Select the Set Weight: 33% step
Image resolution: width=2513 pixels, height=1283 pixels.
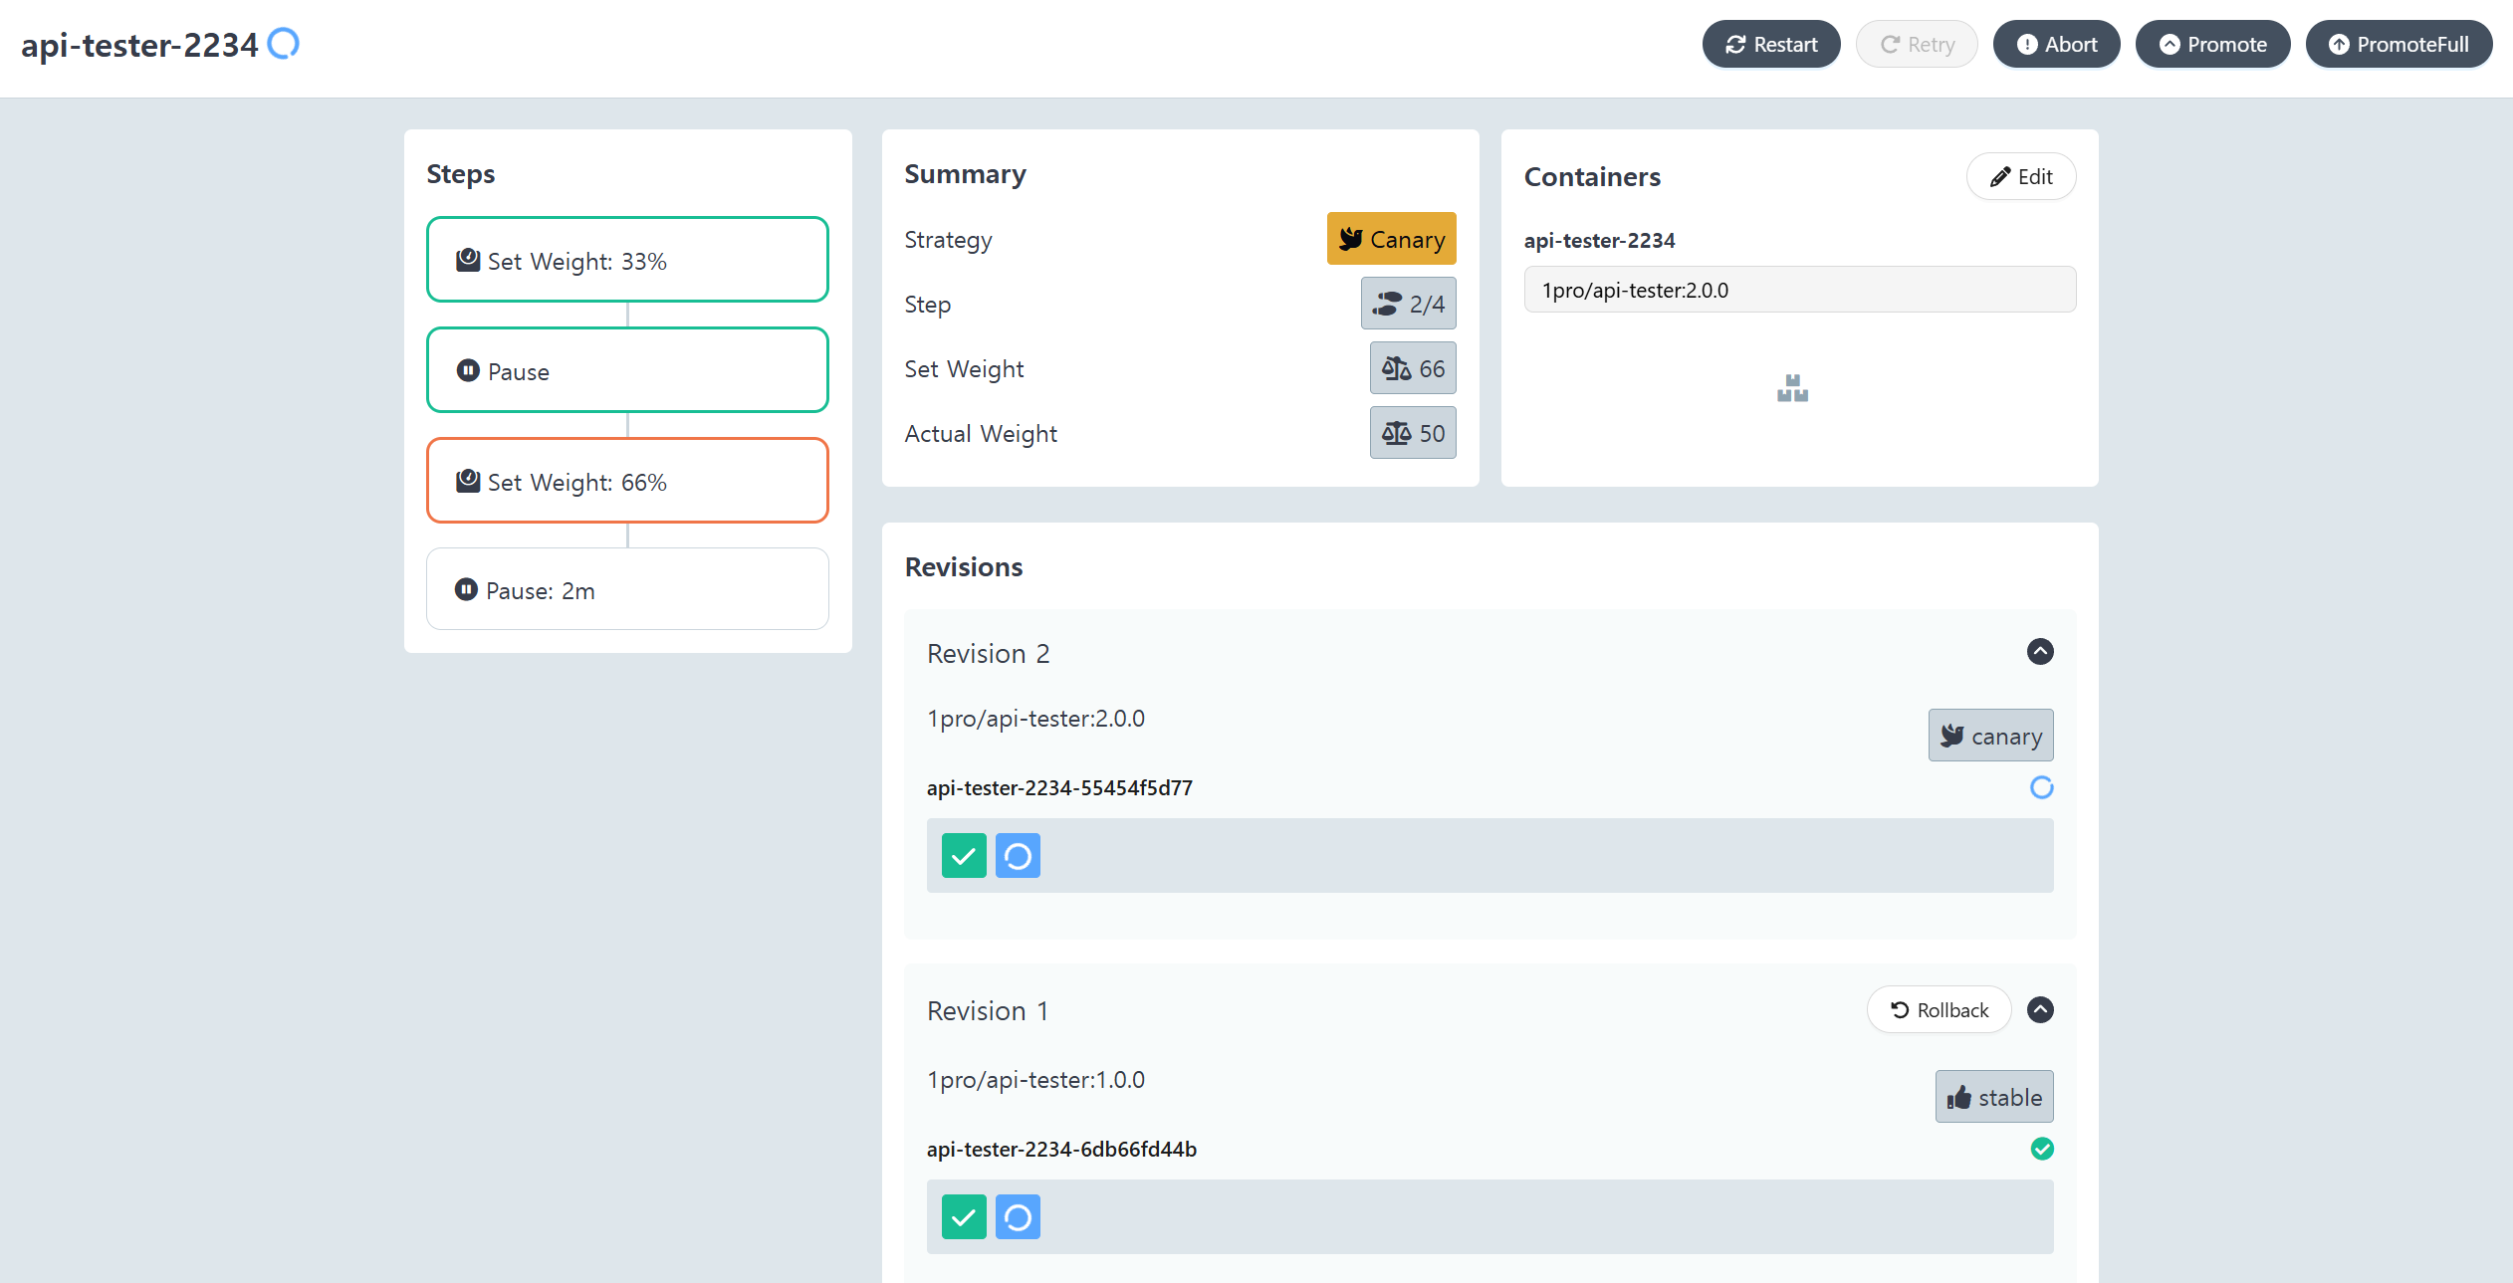click(x=627, y=260)
